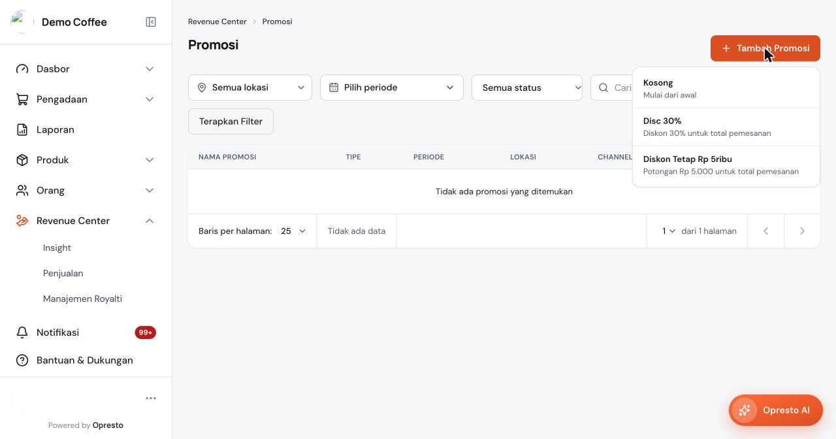
Task: Click the Bantuan & Dukungan help icon
Action: (x=22, y=361)
